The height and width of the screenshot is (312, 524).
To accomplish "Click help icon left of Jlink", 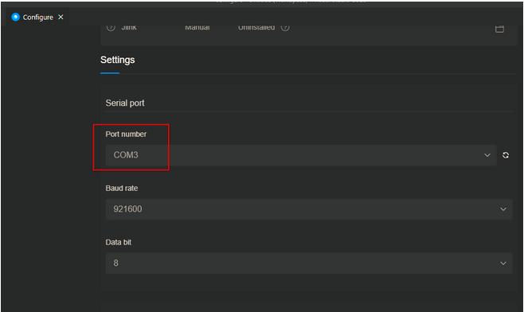I will 111,27.
